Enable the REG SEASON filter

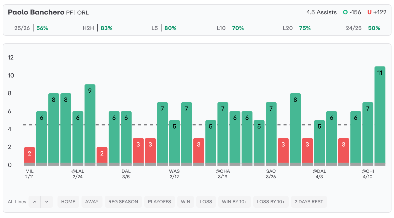(123, 202)
